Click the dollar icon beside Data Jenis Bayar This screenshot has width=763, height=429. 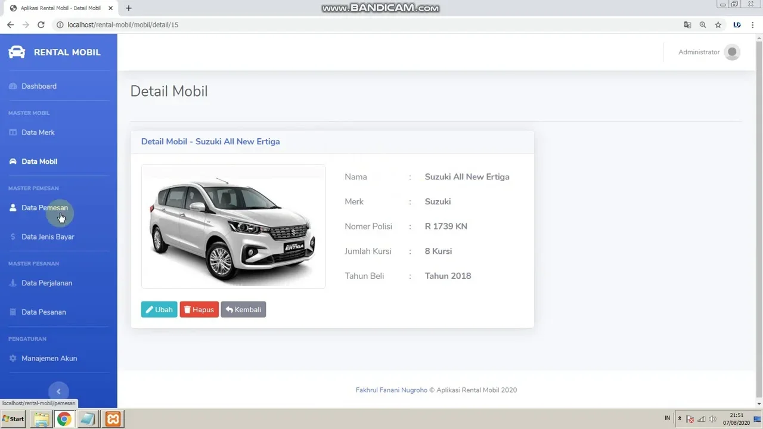tap(13, 237)
